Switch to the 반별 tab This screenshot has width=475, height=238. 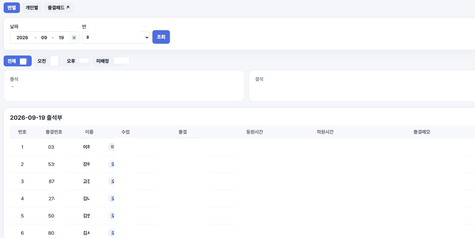pyautogui.click(x=12, y=8)
